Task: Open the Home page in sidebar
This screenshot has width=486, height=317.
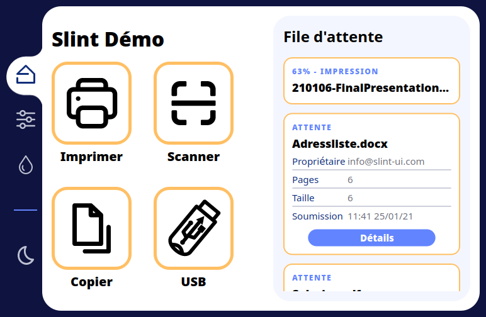Action: click(x=26, y=75)
